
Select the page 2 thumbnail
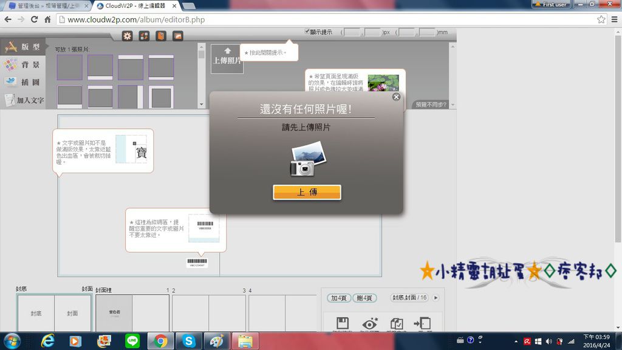coord(190,313)
